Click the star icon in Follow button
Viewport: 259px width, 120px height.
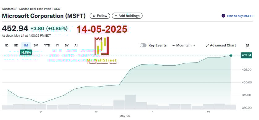pyautogui.click(x=94, y=16)
